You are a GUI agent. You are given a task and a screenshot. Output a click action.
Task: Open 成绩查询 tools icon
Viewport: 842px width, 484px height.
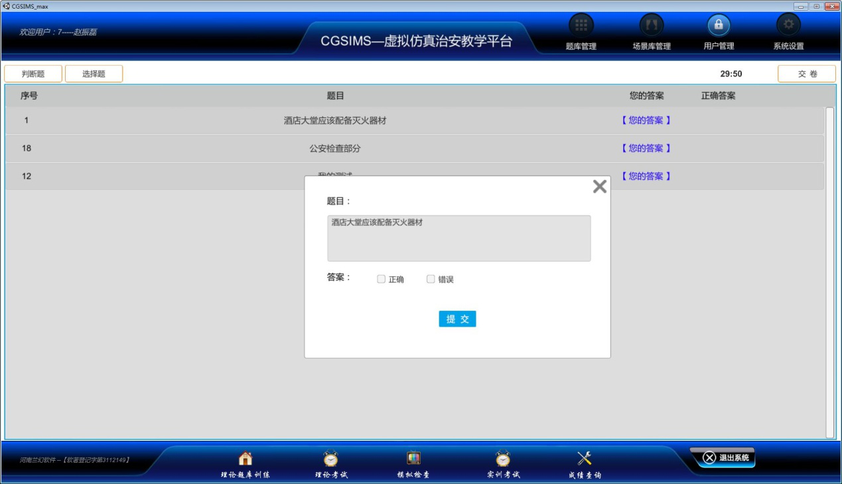584,459
